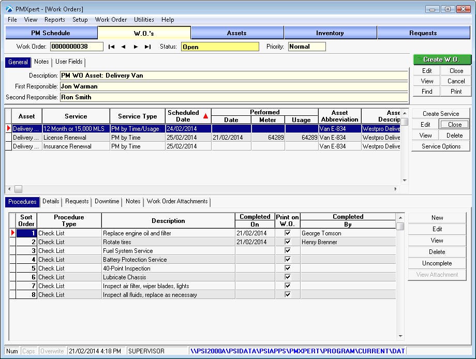This screenshot has width=476, height=359.
Task: Click the Work Order number field
Action: (x=77, y=47)
